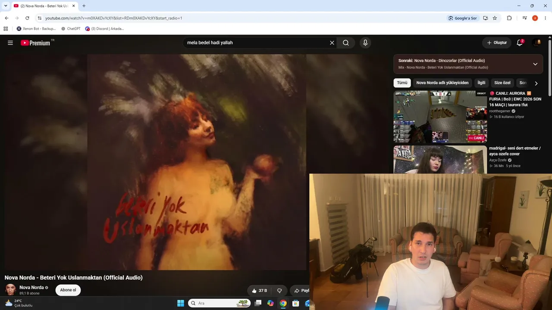Click the Oluştur create button
The width and height of the screenshot is (552, 310).
point(497,43)
